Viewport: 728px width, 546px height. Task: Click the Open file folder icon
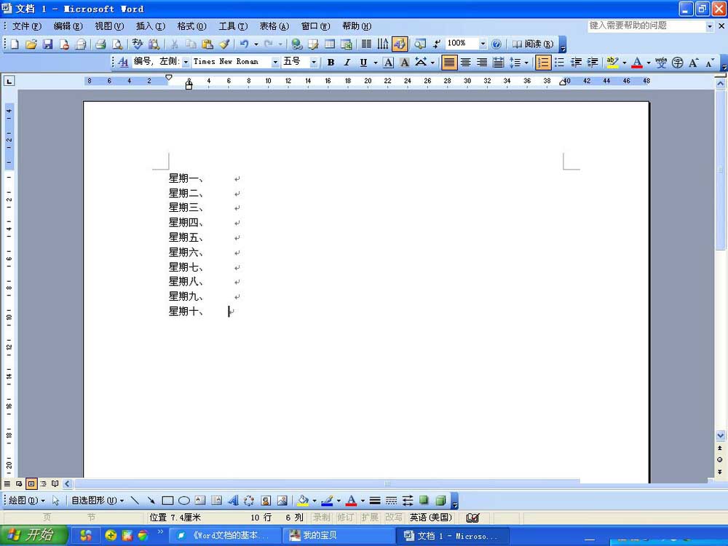click(31, 44)
